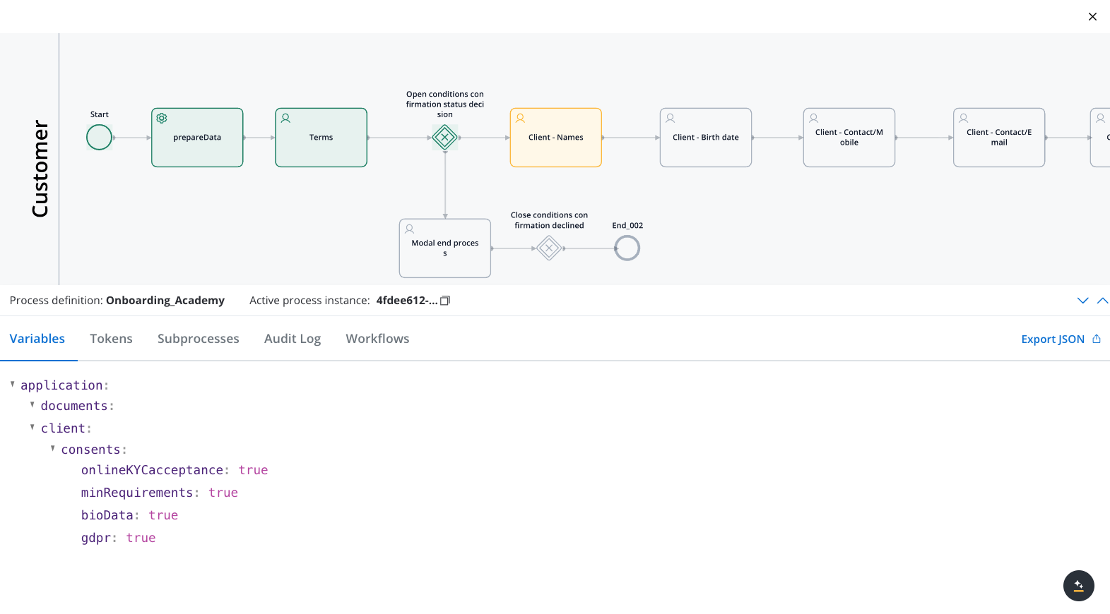This screenshot has height=614, width=1110.
Task: Select the Close conditions confirmation declined gateway
Action: pyautogui.click(x=549, y=248)
